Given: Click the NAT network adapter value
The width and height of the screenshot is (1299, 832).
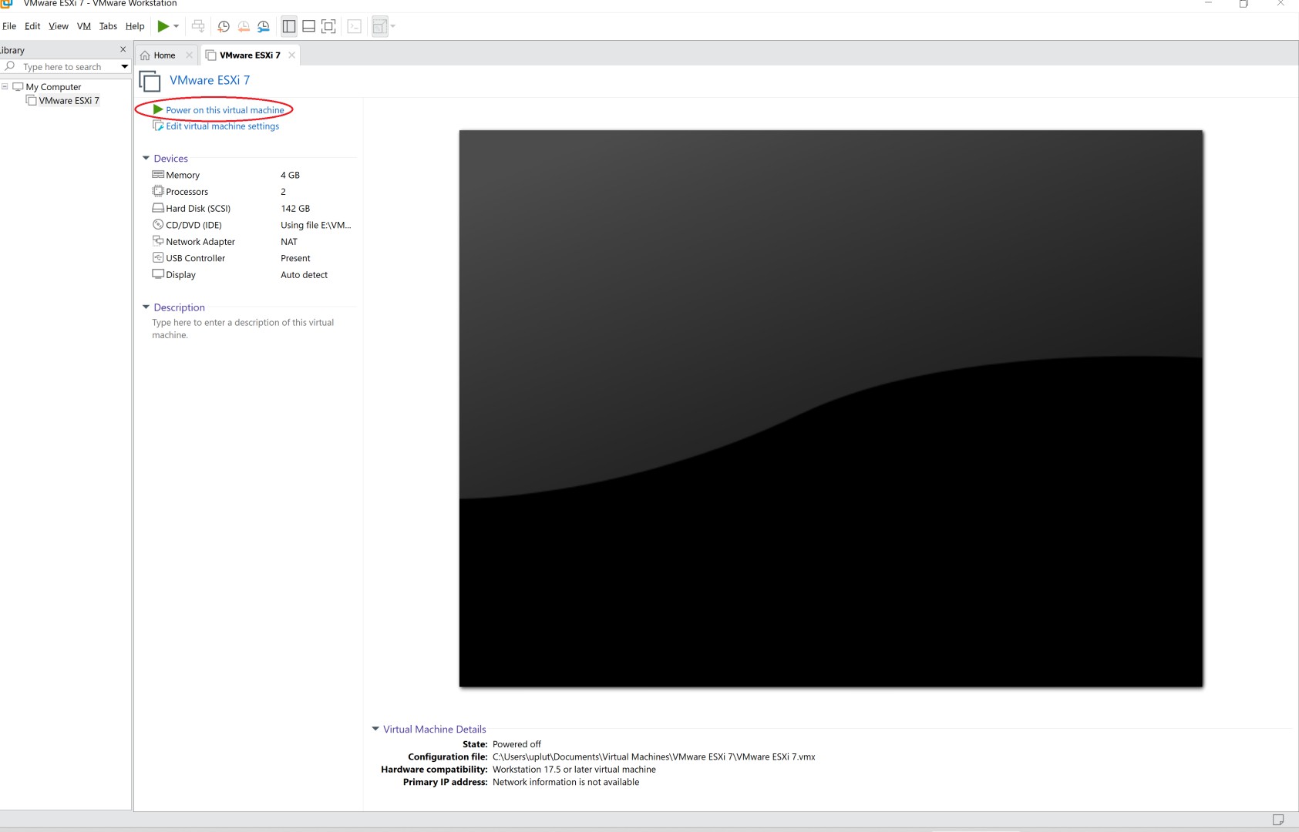Looking at the screenshot, I should [x=289, y=242].
